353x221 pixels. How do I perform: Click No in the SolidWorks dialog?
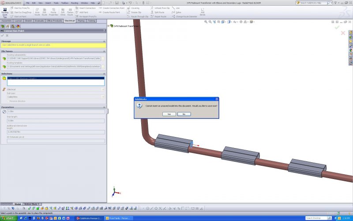coord(184,114)
